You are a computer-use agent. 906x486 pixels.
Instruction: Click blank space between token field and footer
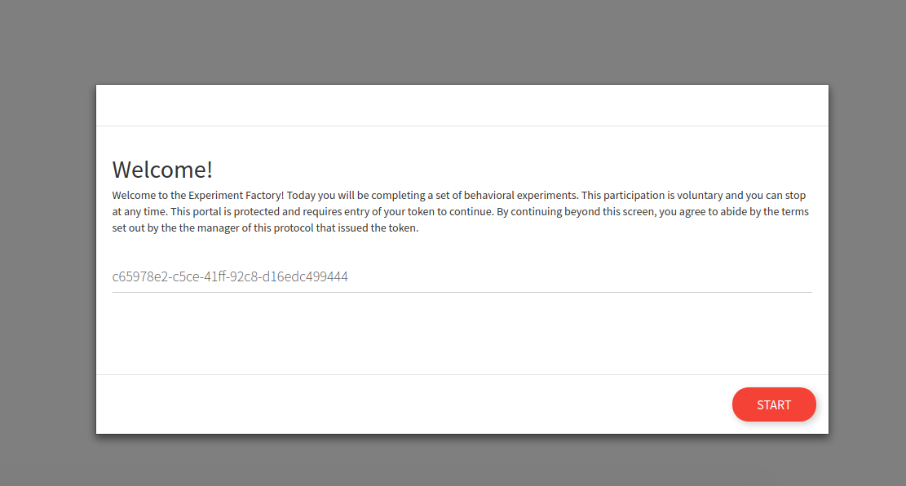[462, 334]
